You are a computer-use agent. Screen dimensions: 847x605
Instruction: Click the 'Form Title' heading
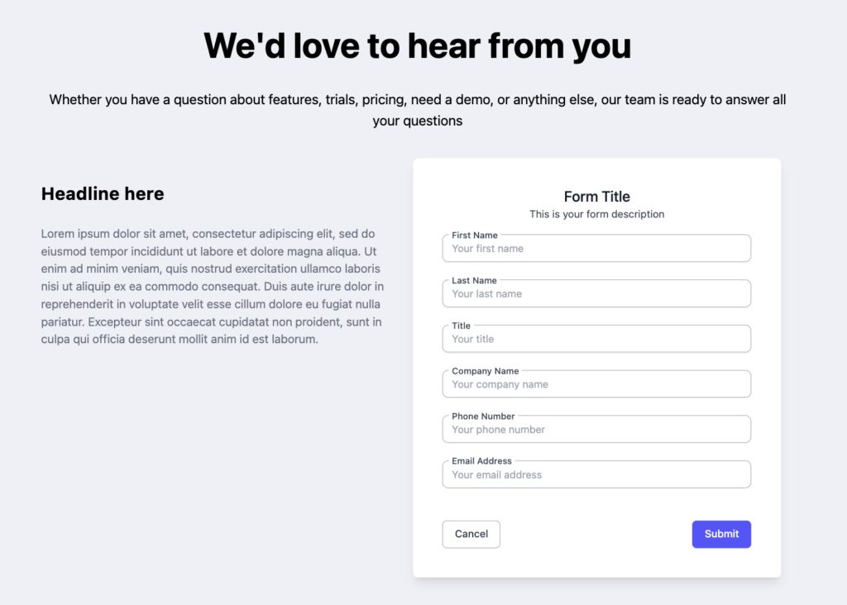click(x=596, y=197)
